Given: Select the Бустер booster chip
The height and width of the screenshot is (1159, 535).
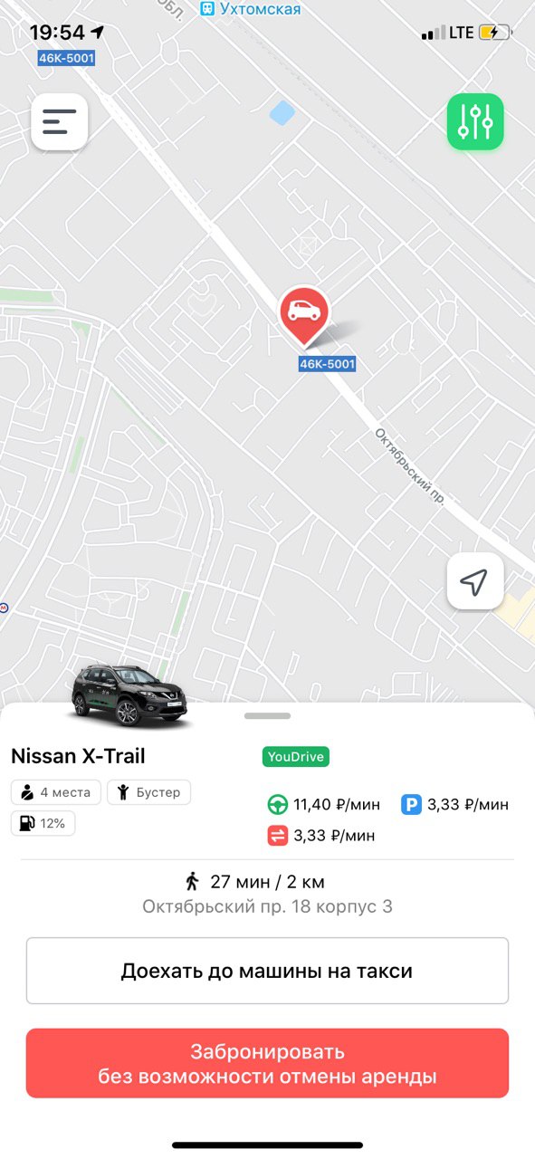Looking at the screenshot, I should 149,792.
